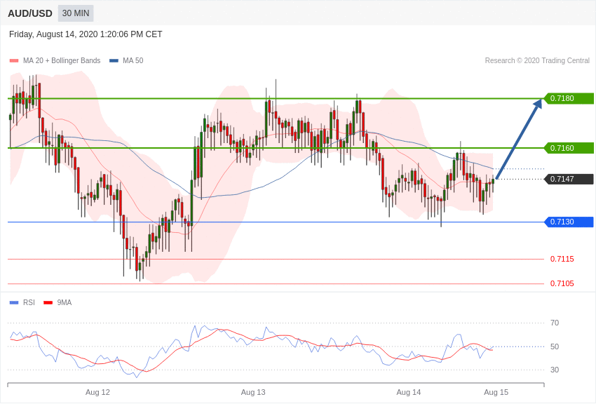Click the red 0.7115 support level label
The image size is (596, 404).
tap(562, 260)
